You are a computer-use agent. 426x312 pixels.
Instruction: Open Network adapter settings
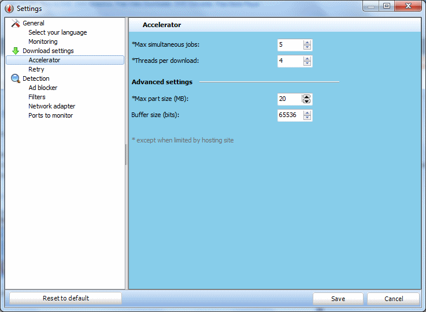[x=51, y=106]
